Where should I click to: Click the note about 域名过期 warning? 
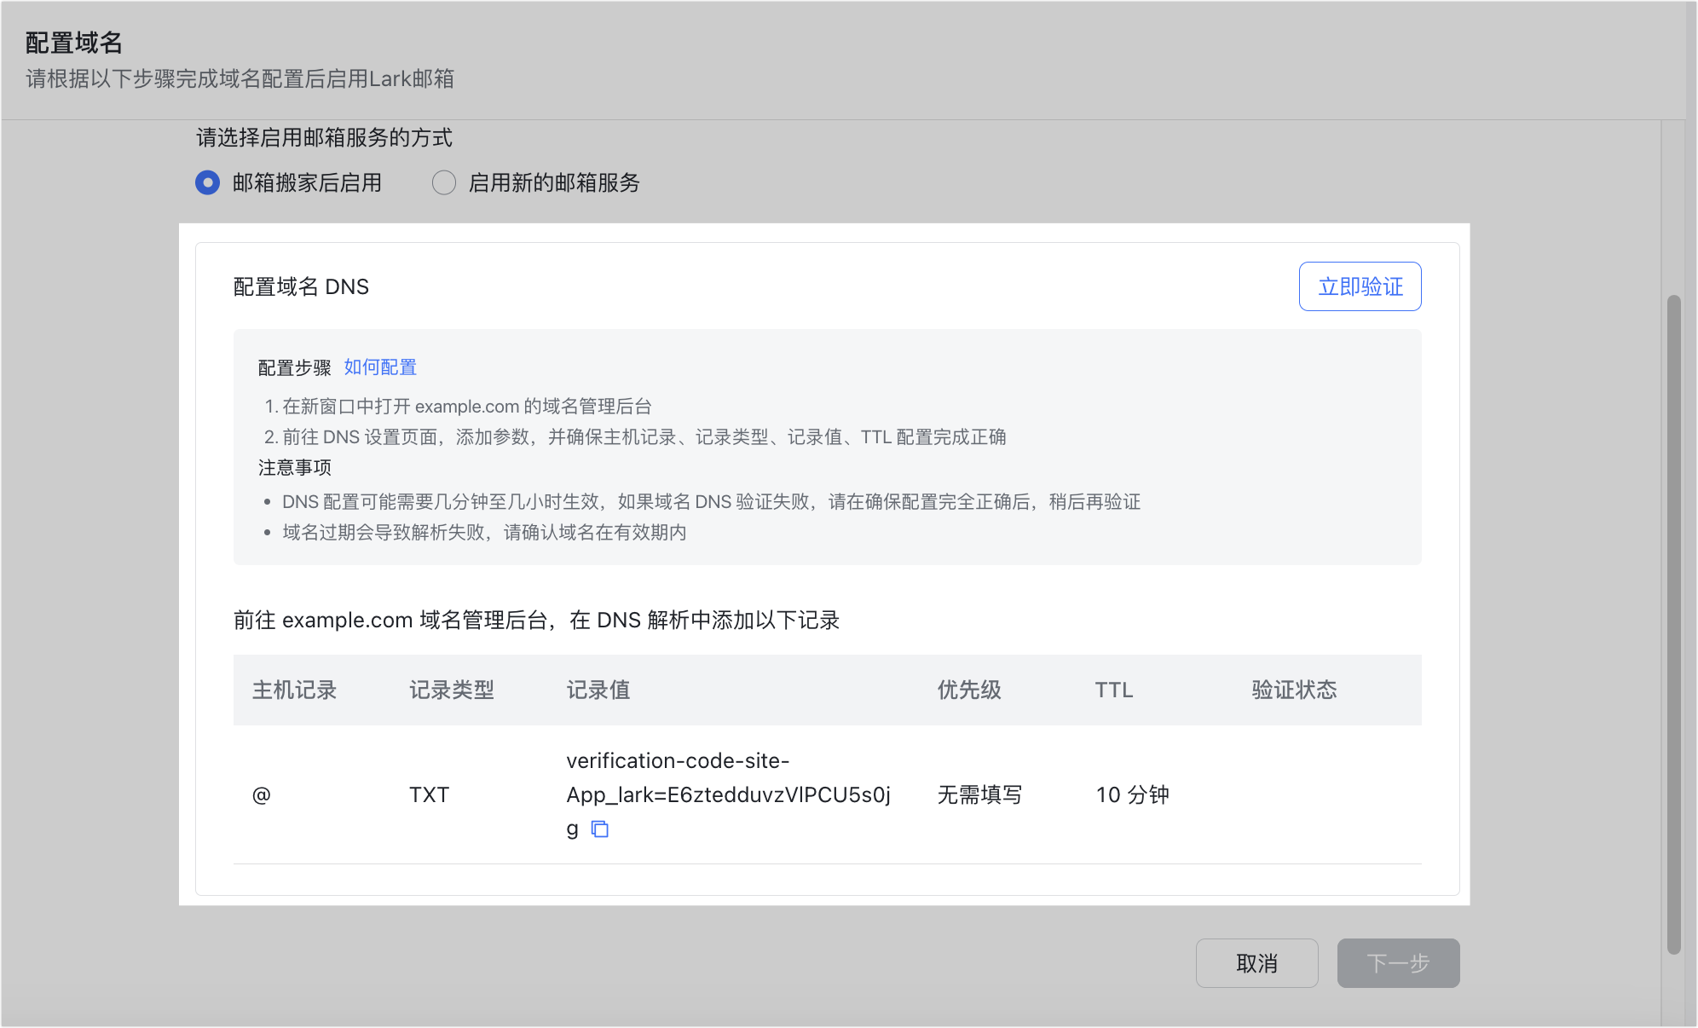[x=484, y=533]
